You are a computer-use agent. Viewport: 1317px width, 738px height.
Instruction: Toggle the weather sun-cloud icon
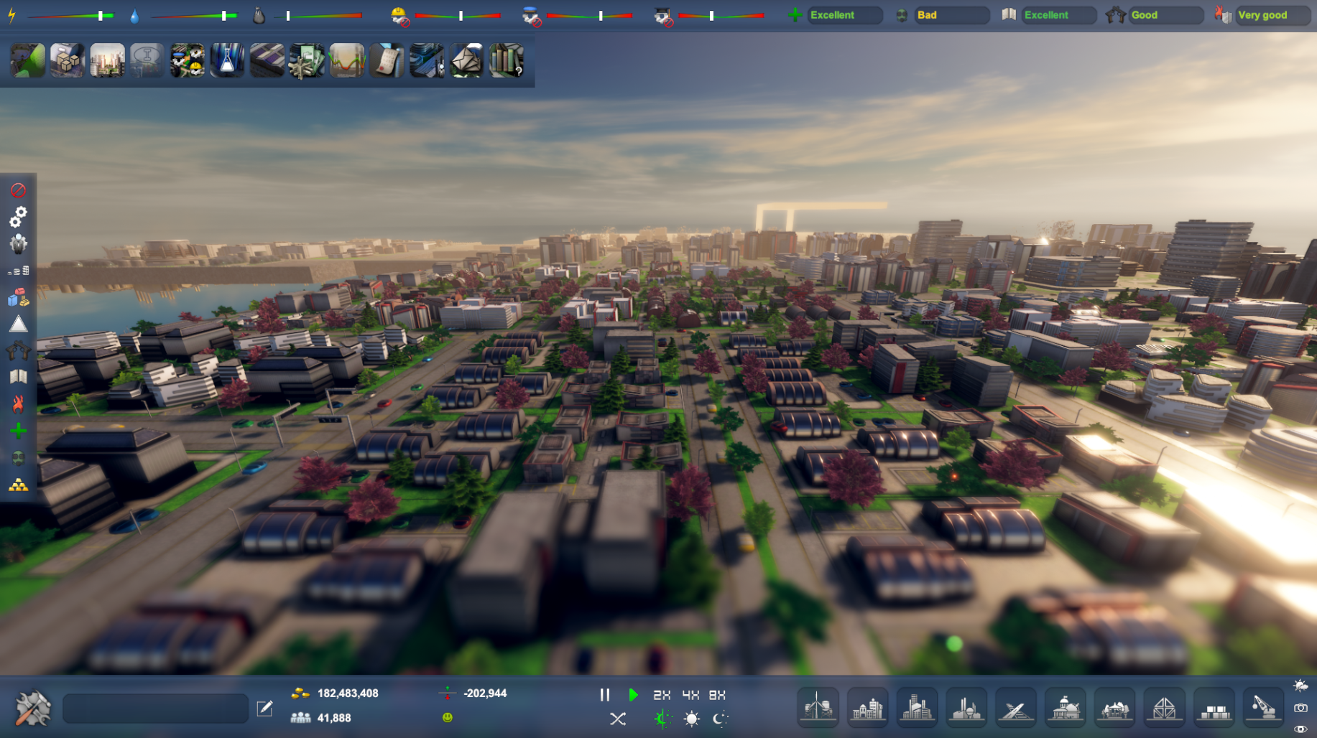point(1300,686)
